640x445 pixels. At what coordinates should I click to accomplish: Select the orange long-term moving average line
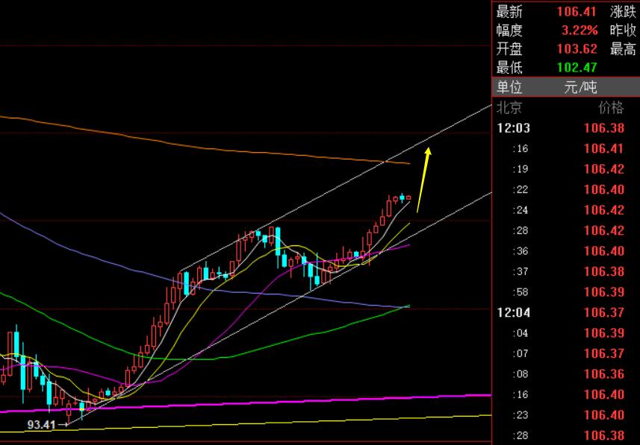(x=204, y=149)
